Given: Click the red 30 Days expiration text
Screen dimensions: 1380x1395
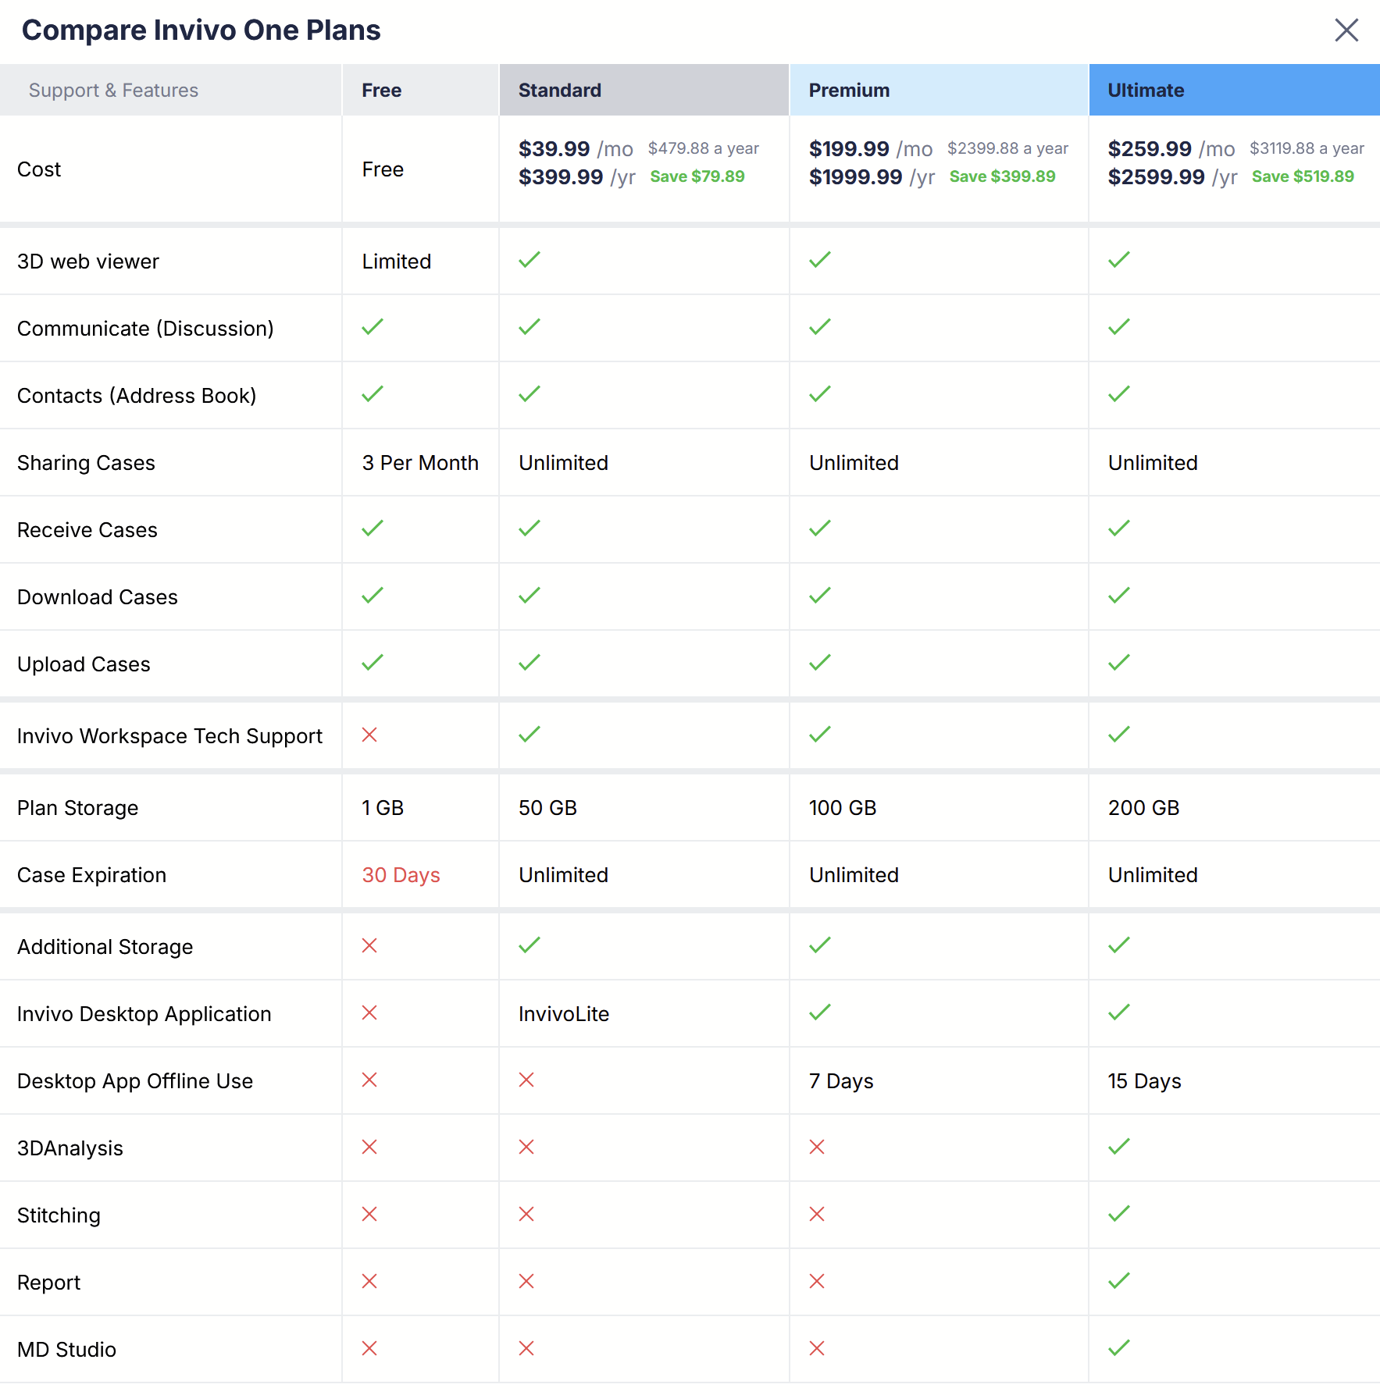Looking at the screenshot, I should pos(401,875).
